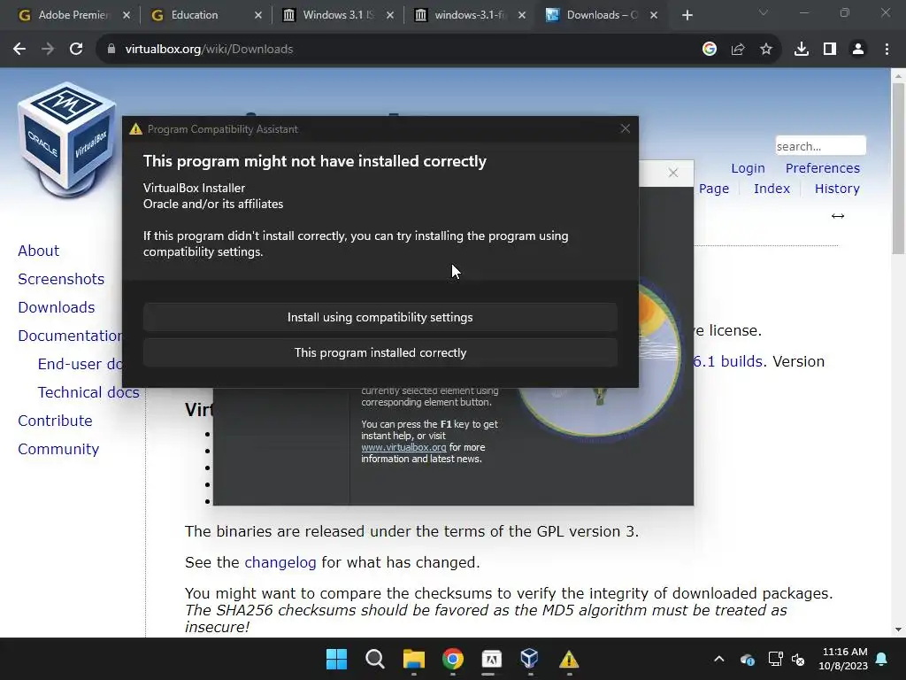
Task: Open the changelog link
Action: pos(280,562)
